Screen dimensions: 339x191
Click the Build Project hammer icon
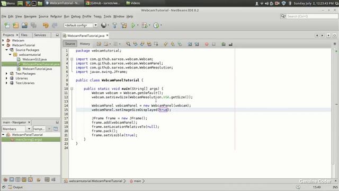[x=115, y=25]
